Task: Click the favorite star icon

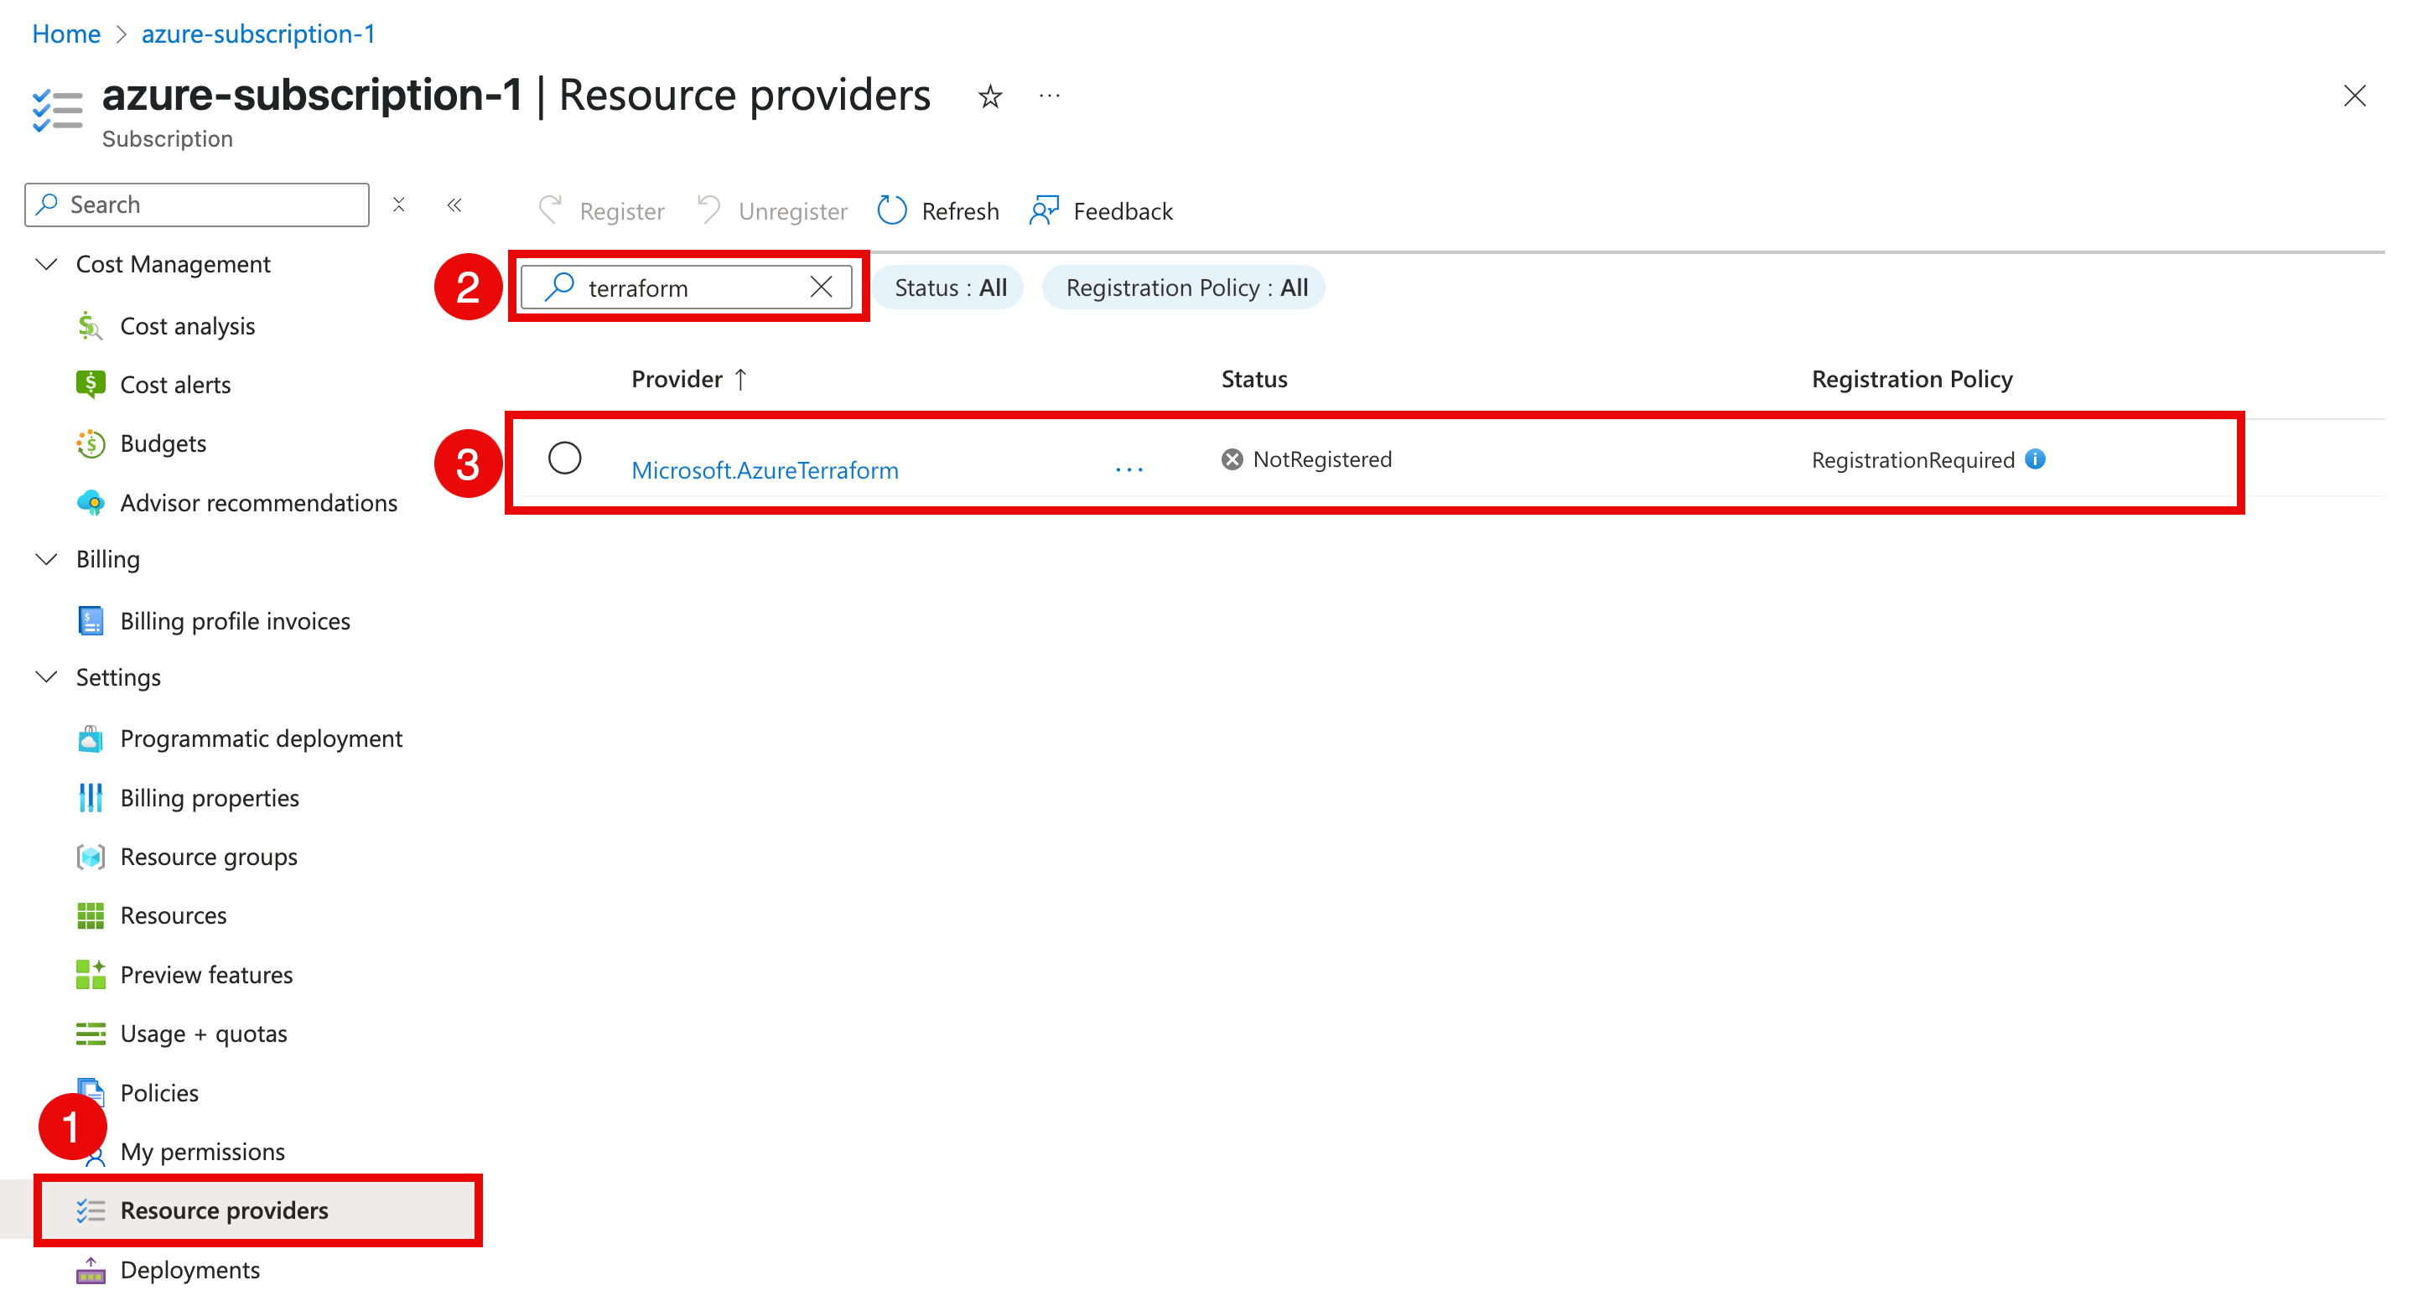Action: click(989, 96)
